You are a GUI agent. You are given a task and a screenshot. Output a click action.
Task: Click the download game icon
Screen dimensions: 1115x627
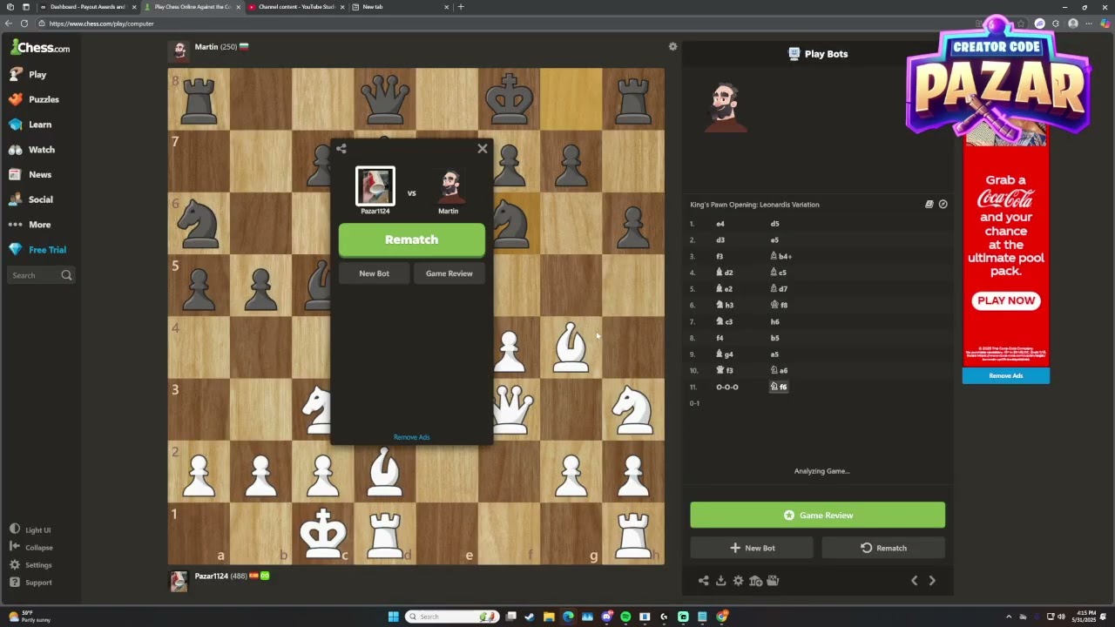720,581
